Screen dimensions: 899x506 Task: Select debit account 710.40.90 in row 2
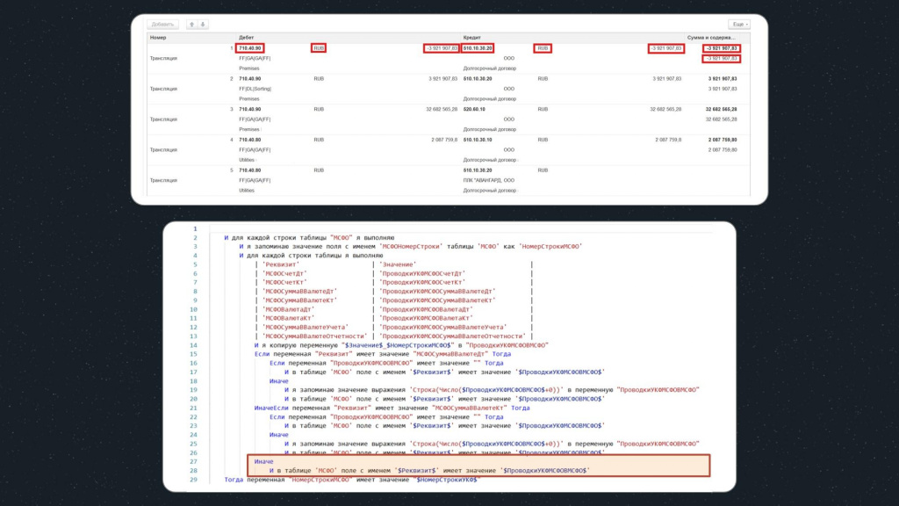click(x=250, y=78)
